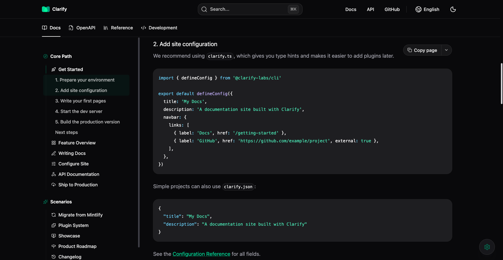
Task: Select the Development tab code icon
Action: click(143, 28)
